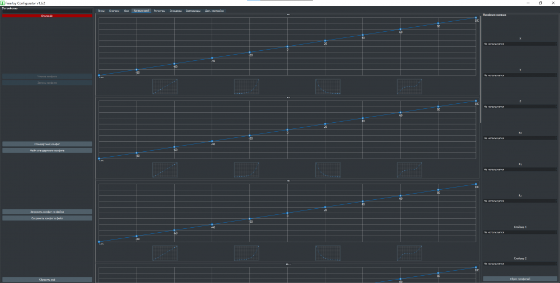
Task: Click Сохранить конфиг в файл button
Action: pyautogui.click(x=47, y=218)
